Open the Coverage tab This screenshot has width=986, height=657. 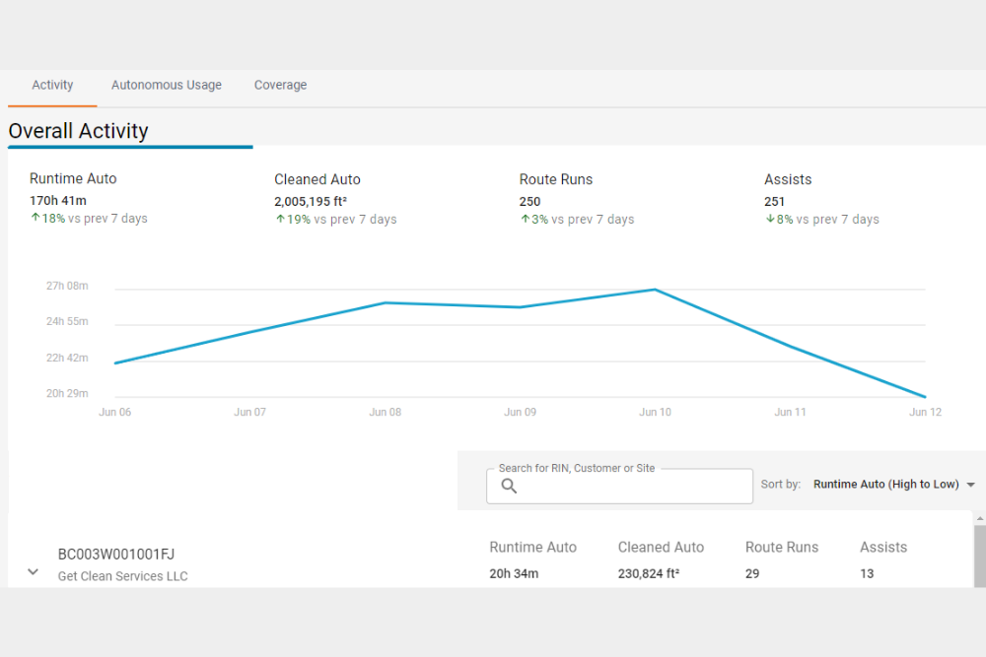click(x=280, y=85)
